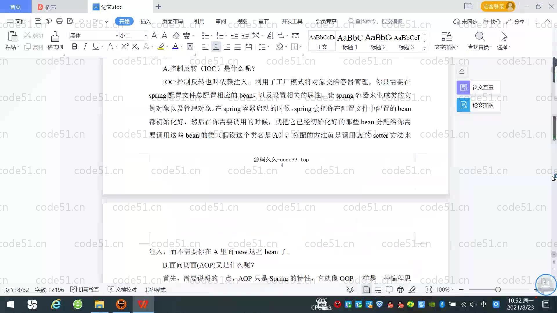Apply the 标题 1 heading style
557x313 pixels.
pyautogui.click(x=350, y=41)
